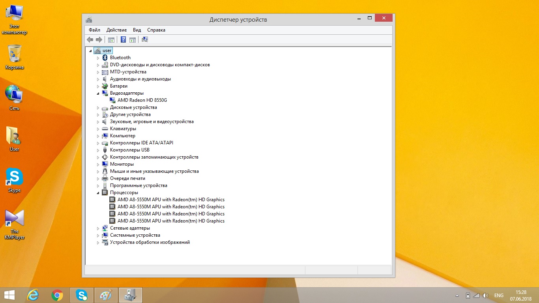Click the Back arrow in the toolbar

[x=90, y=39]
